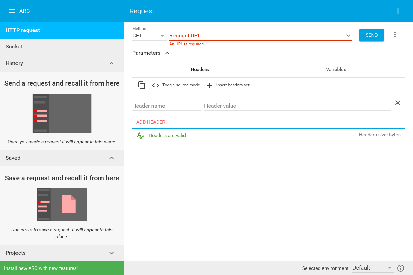Remove the header row with X icon
The height and width of the screenshot is (275, 413).
(398, 103)
